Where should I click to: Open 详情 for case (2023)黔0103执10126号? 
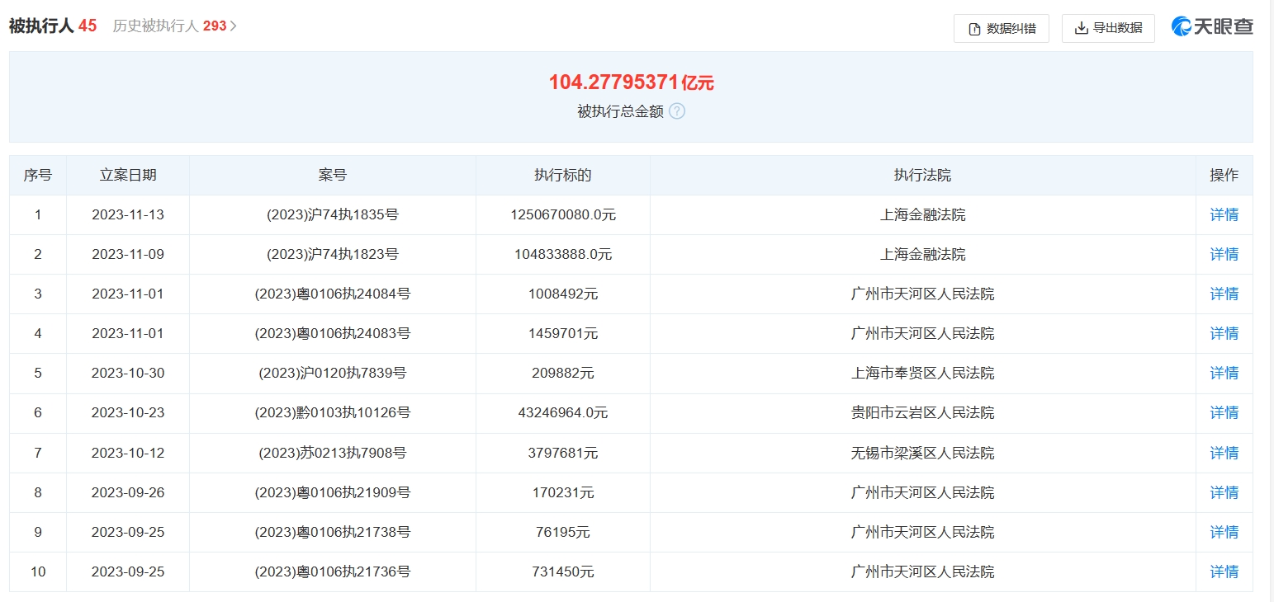(1224, 412)
